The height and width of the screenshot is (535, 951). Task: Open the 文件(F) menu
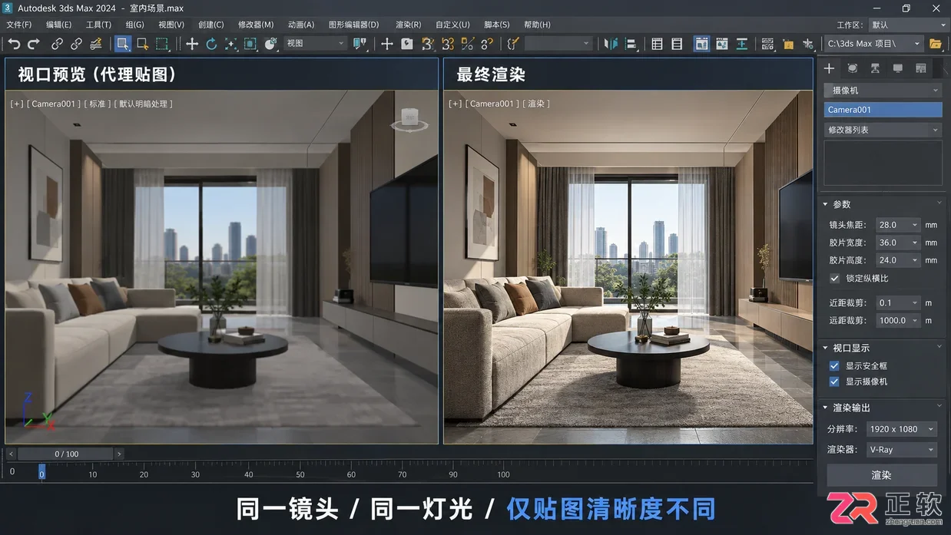[x=19, y=25]
